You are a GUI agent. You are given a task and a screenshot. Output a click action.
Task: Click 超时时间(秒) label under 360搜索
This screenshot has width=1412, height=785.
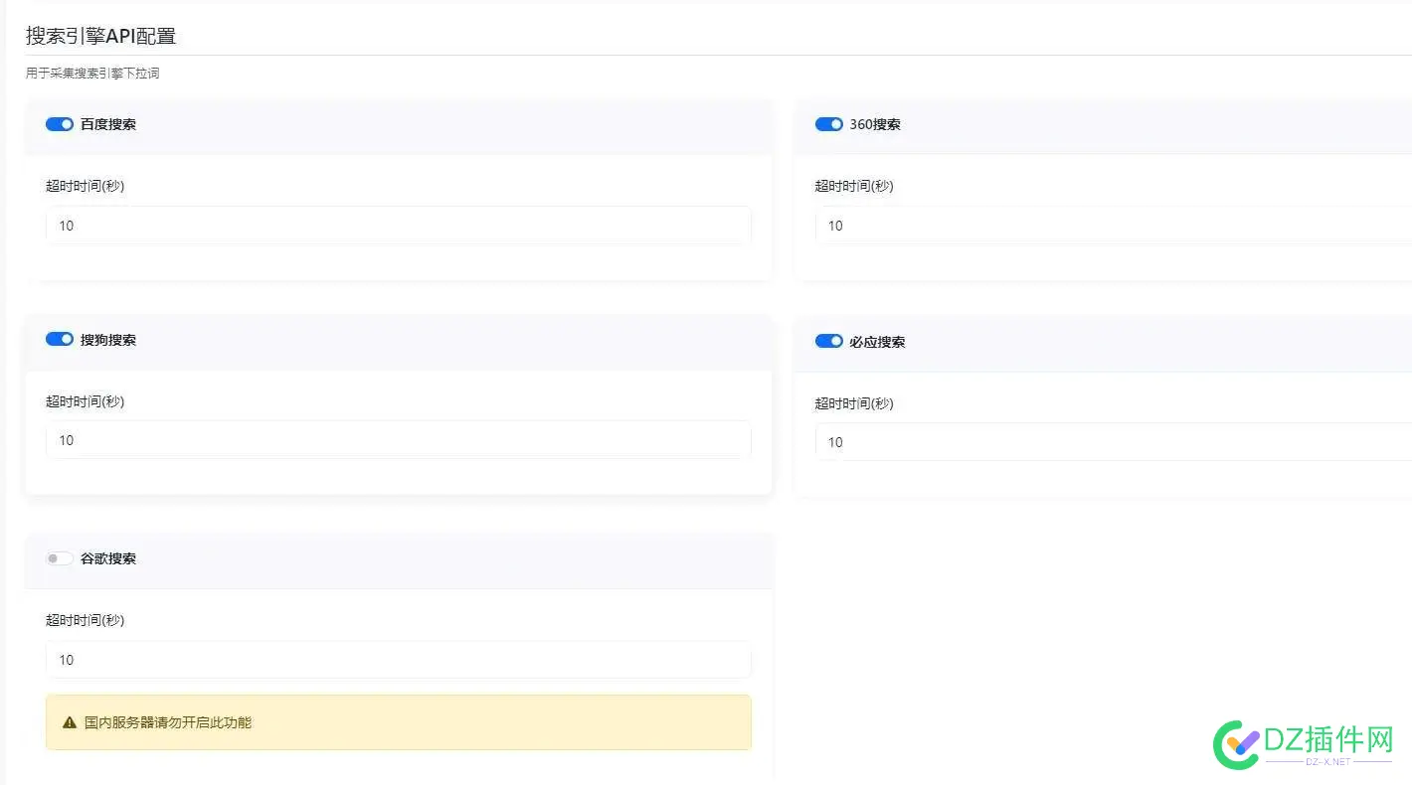855,186
